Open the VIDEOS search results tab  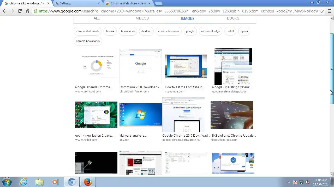[x=142, y=18]
